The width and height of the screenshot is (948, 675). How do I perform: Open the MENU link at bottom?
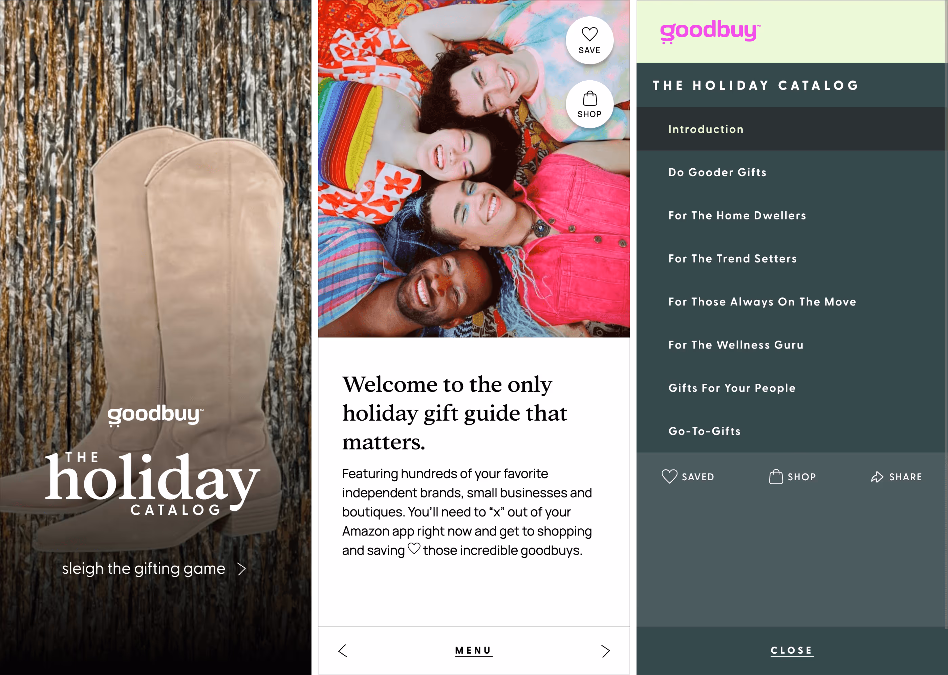(474, 651)
